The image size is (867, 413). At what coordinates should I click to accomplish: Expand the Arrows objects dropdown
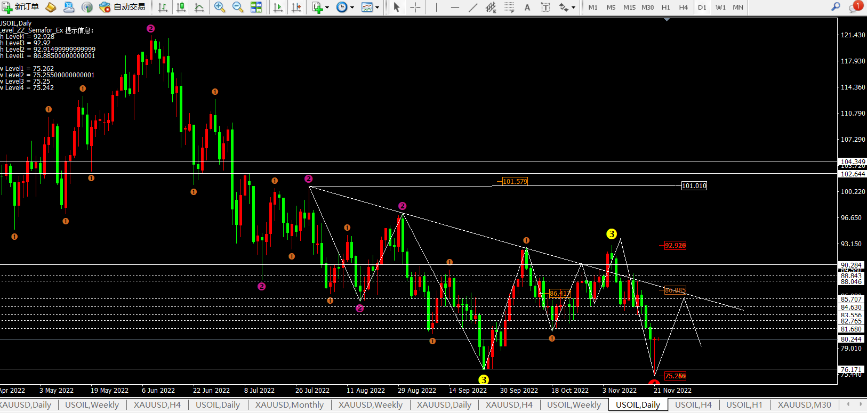pos(573,7)
